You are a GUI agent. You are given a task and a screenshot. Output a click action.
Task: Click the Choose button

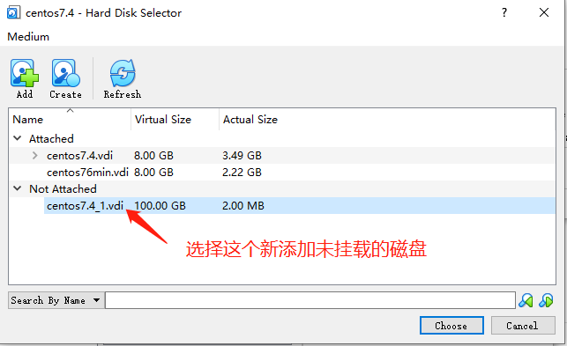pos(451,326)
